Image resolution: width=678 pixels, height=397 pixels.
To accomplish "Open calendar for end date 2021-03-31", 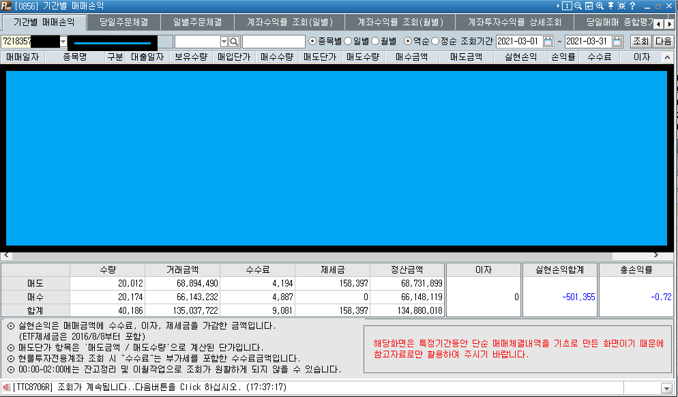I will (x=617, y=42).
